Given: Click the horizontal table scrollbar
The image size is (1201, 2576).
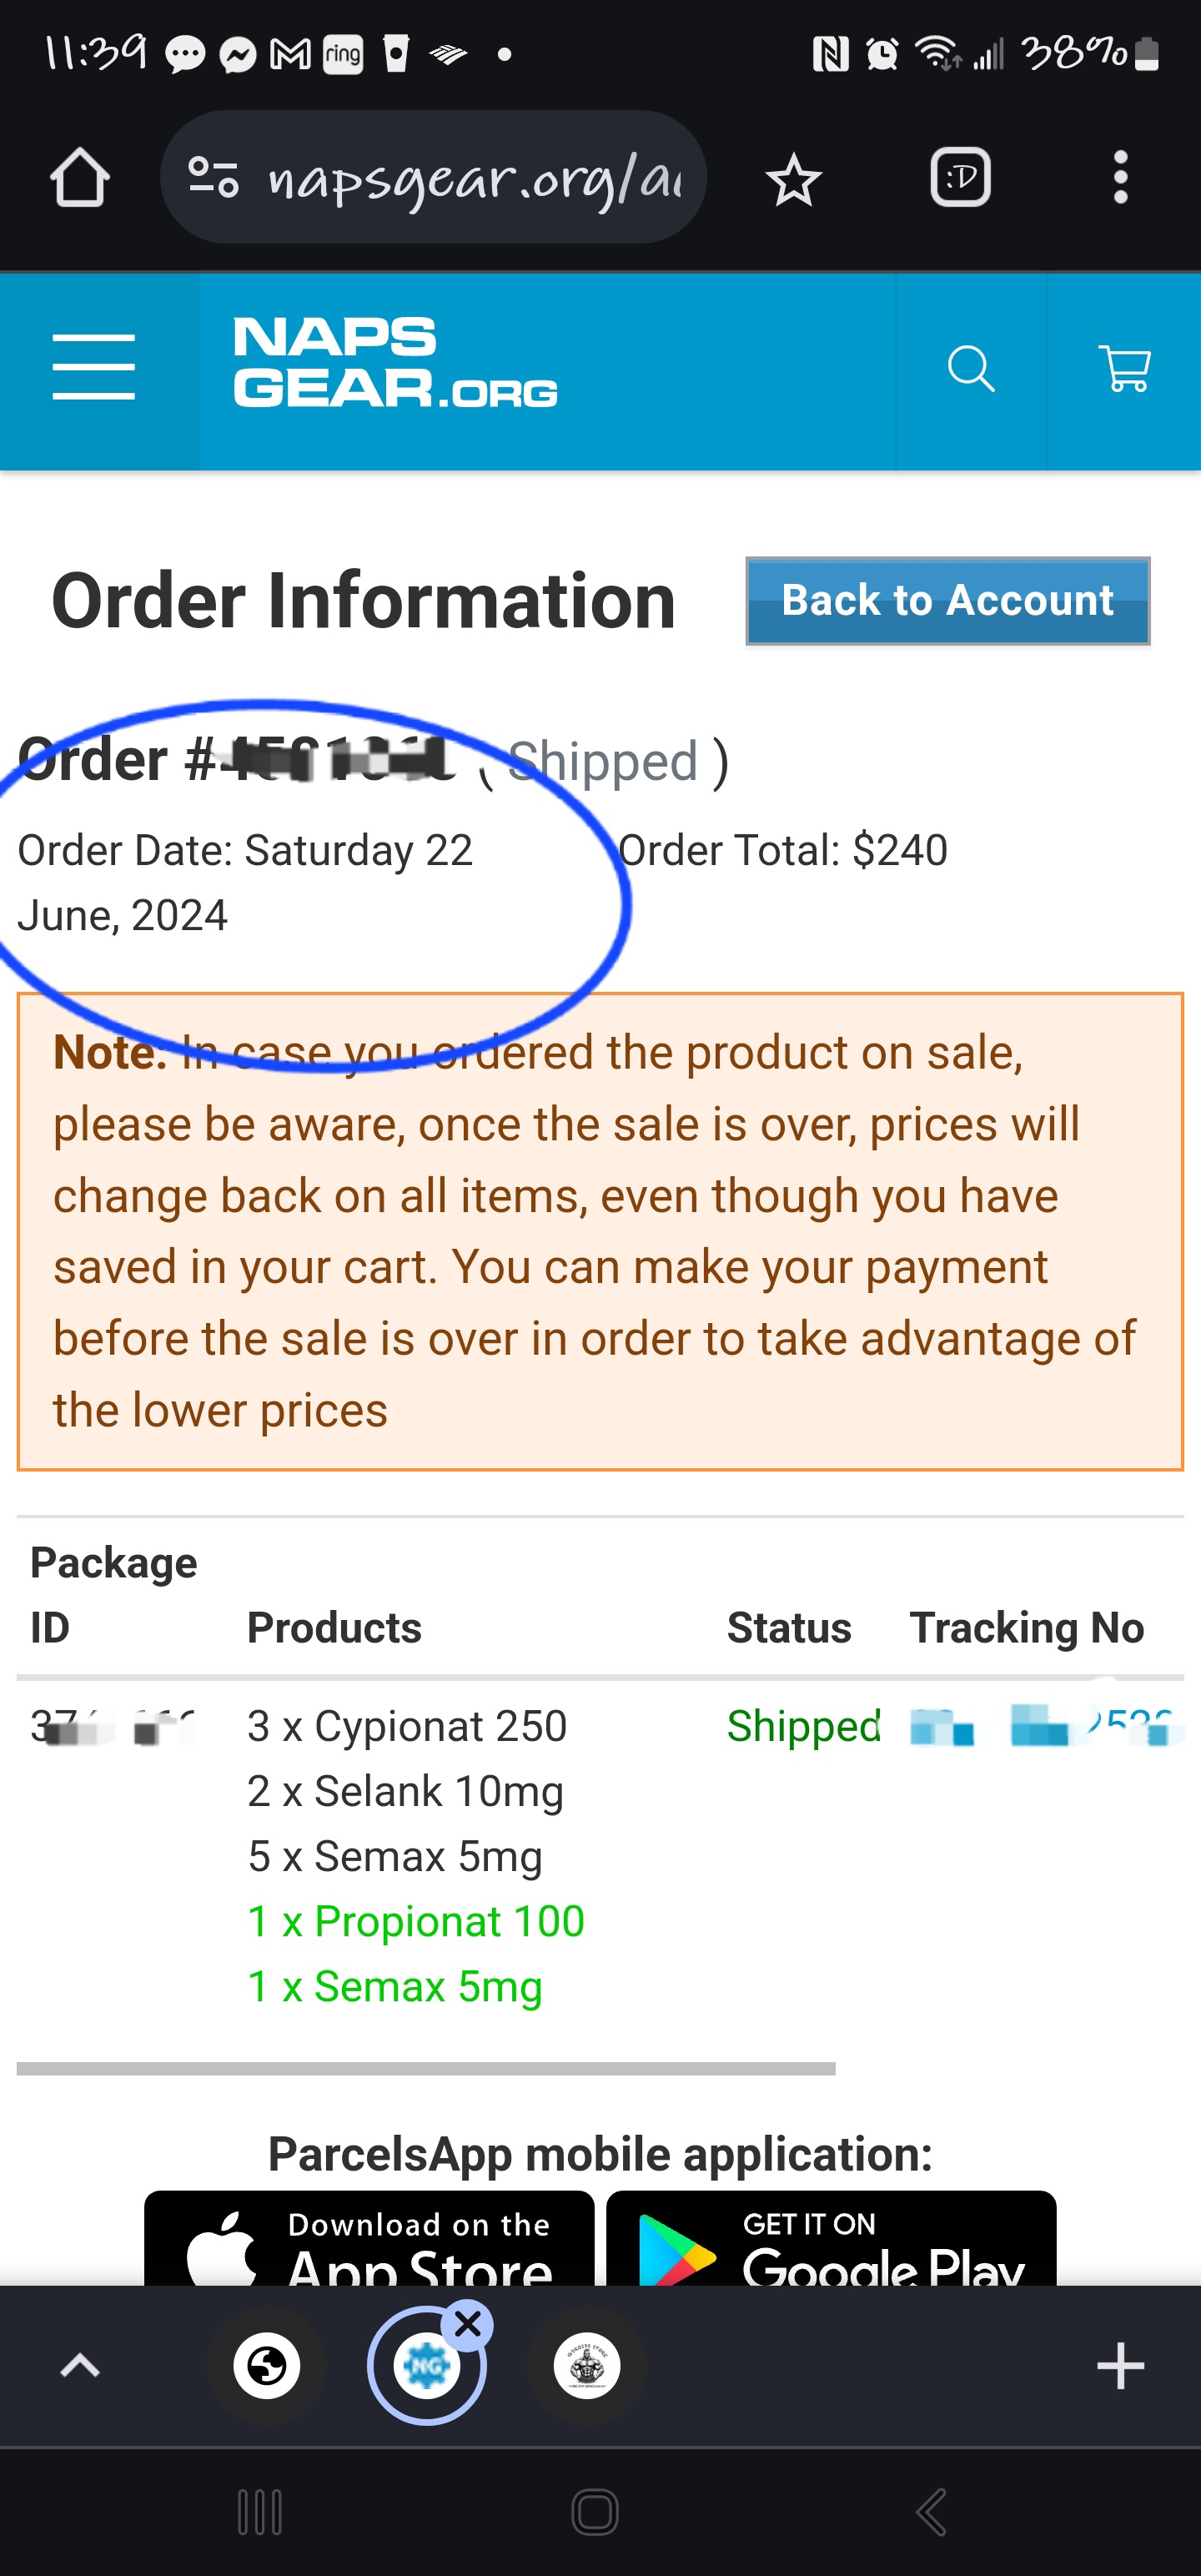Looking at the screenshot, I should [x=426, y=2068].
